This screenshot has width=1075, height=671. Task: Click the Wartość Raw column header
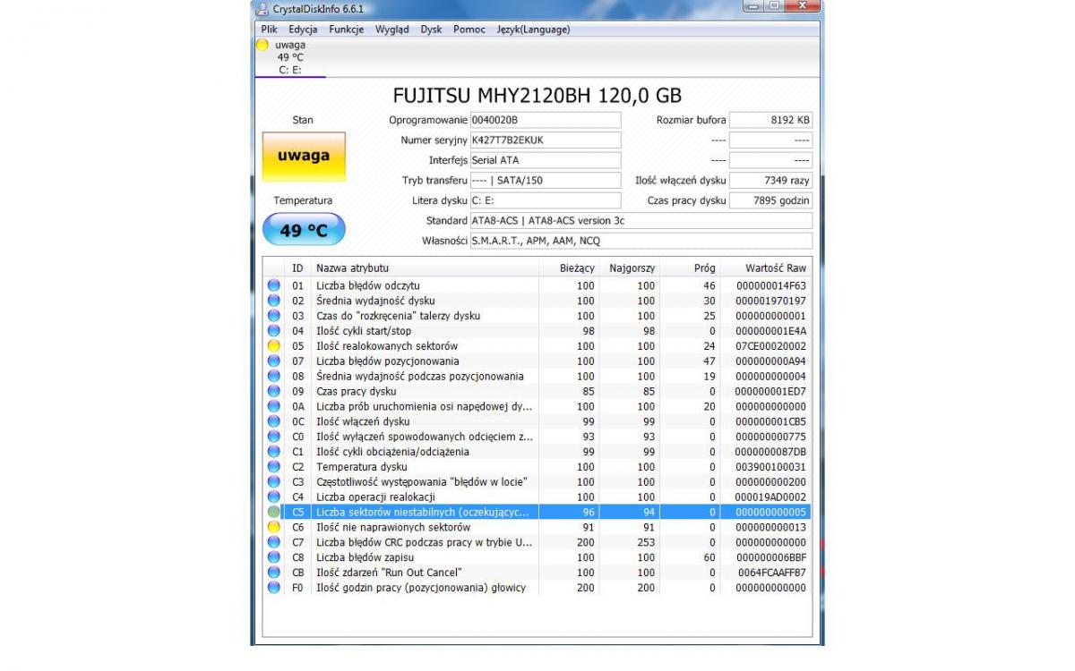(x=766, y=268)
